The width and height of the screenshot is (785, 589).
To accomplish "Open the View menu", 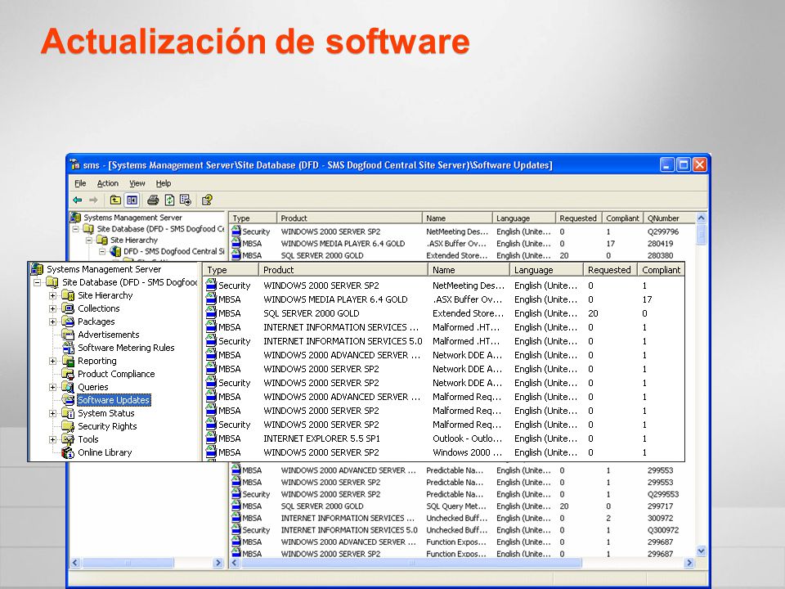I will (x=137, y=183).
